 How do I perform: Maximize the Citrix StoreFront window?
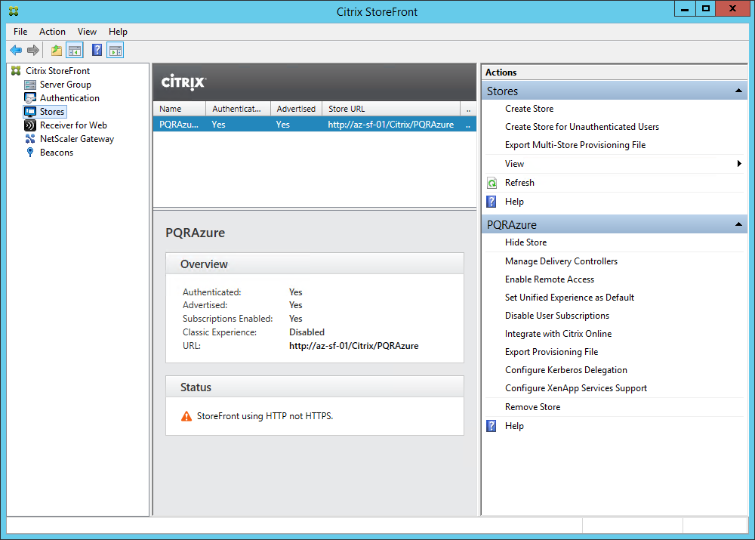point(705,8)
